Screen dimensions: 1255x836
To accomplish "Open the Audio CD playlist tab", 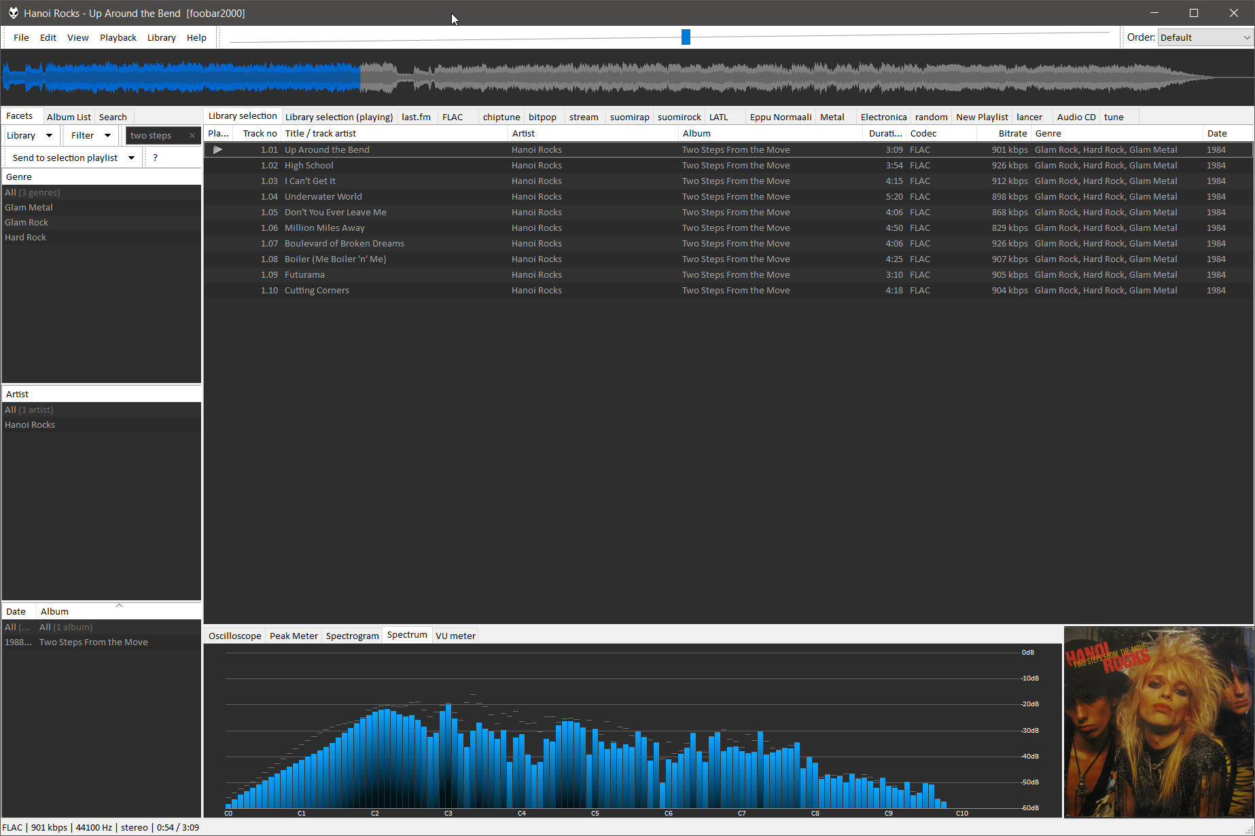I will pos(1076,117).
